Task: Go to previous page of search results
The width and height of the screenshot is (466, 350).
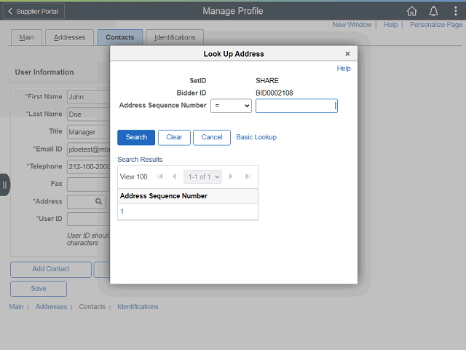Action: click(174, 176)
